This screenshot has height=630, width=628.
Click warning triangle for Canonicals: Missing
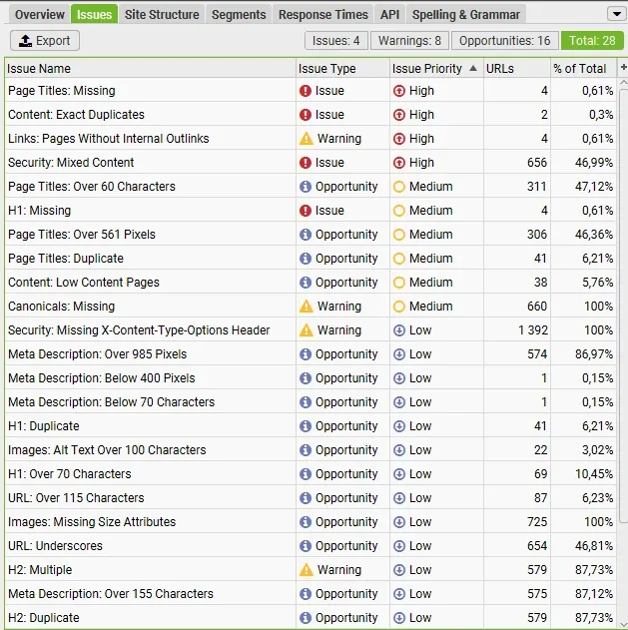(x=307, y=307)
